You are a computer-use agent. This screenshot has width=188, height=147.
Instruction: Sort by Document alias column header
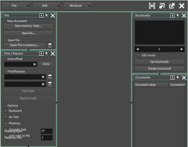[152, 85]
